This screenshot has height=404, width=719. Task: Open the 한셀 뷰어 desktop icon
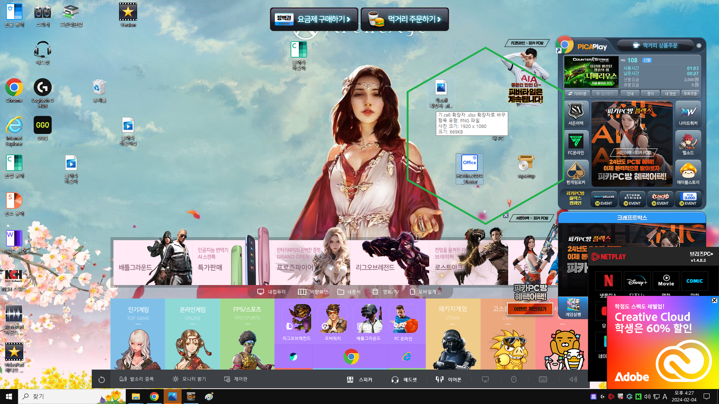pos(14,166)
